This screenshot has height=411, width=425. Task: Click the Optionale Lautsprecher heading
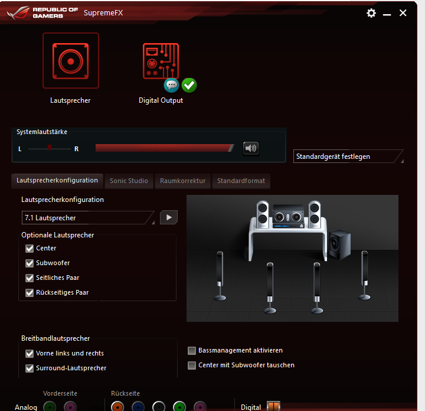58,235
